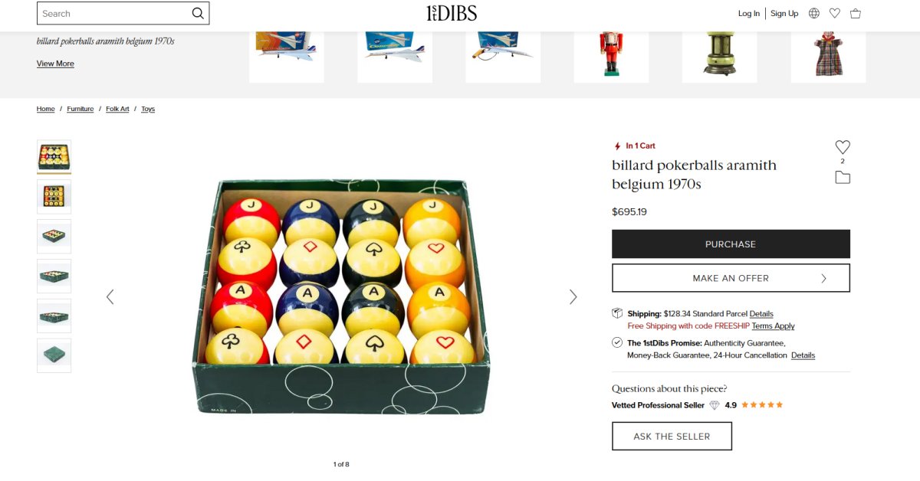Screen dimensions: 920x481
Task: Open the globe language/region icon
Action: point(814,13)
